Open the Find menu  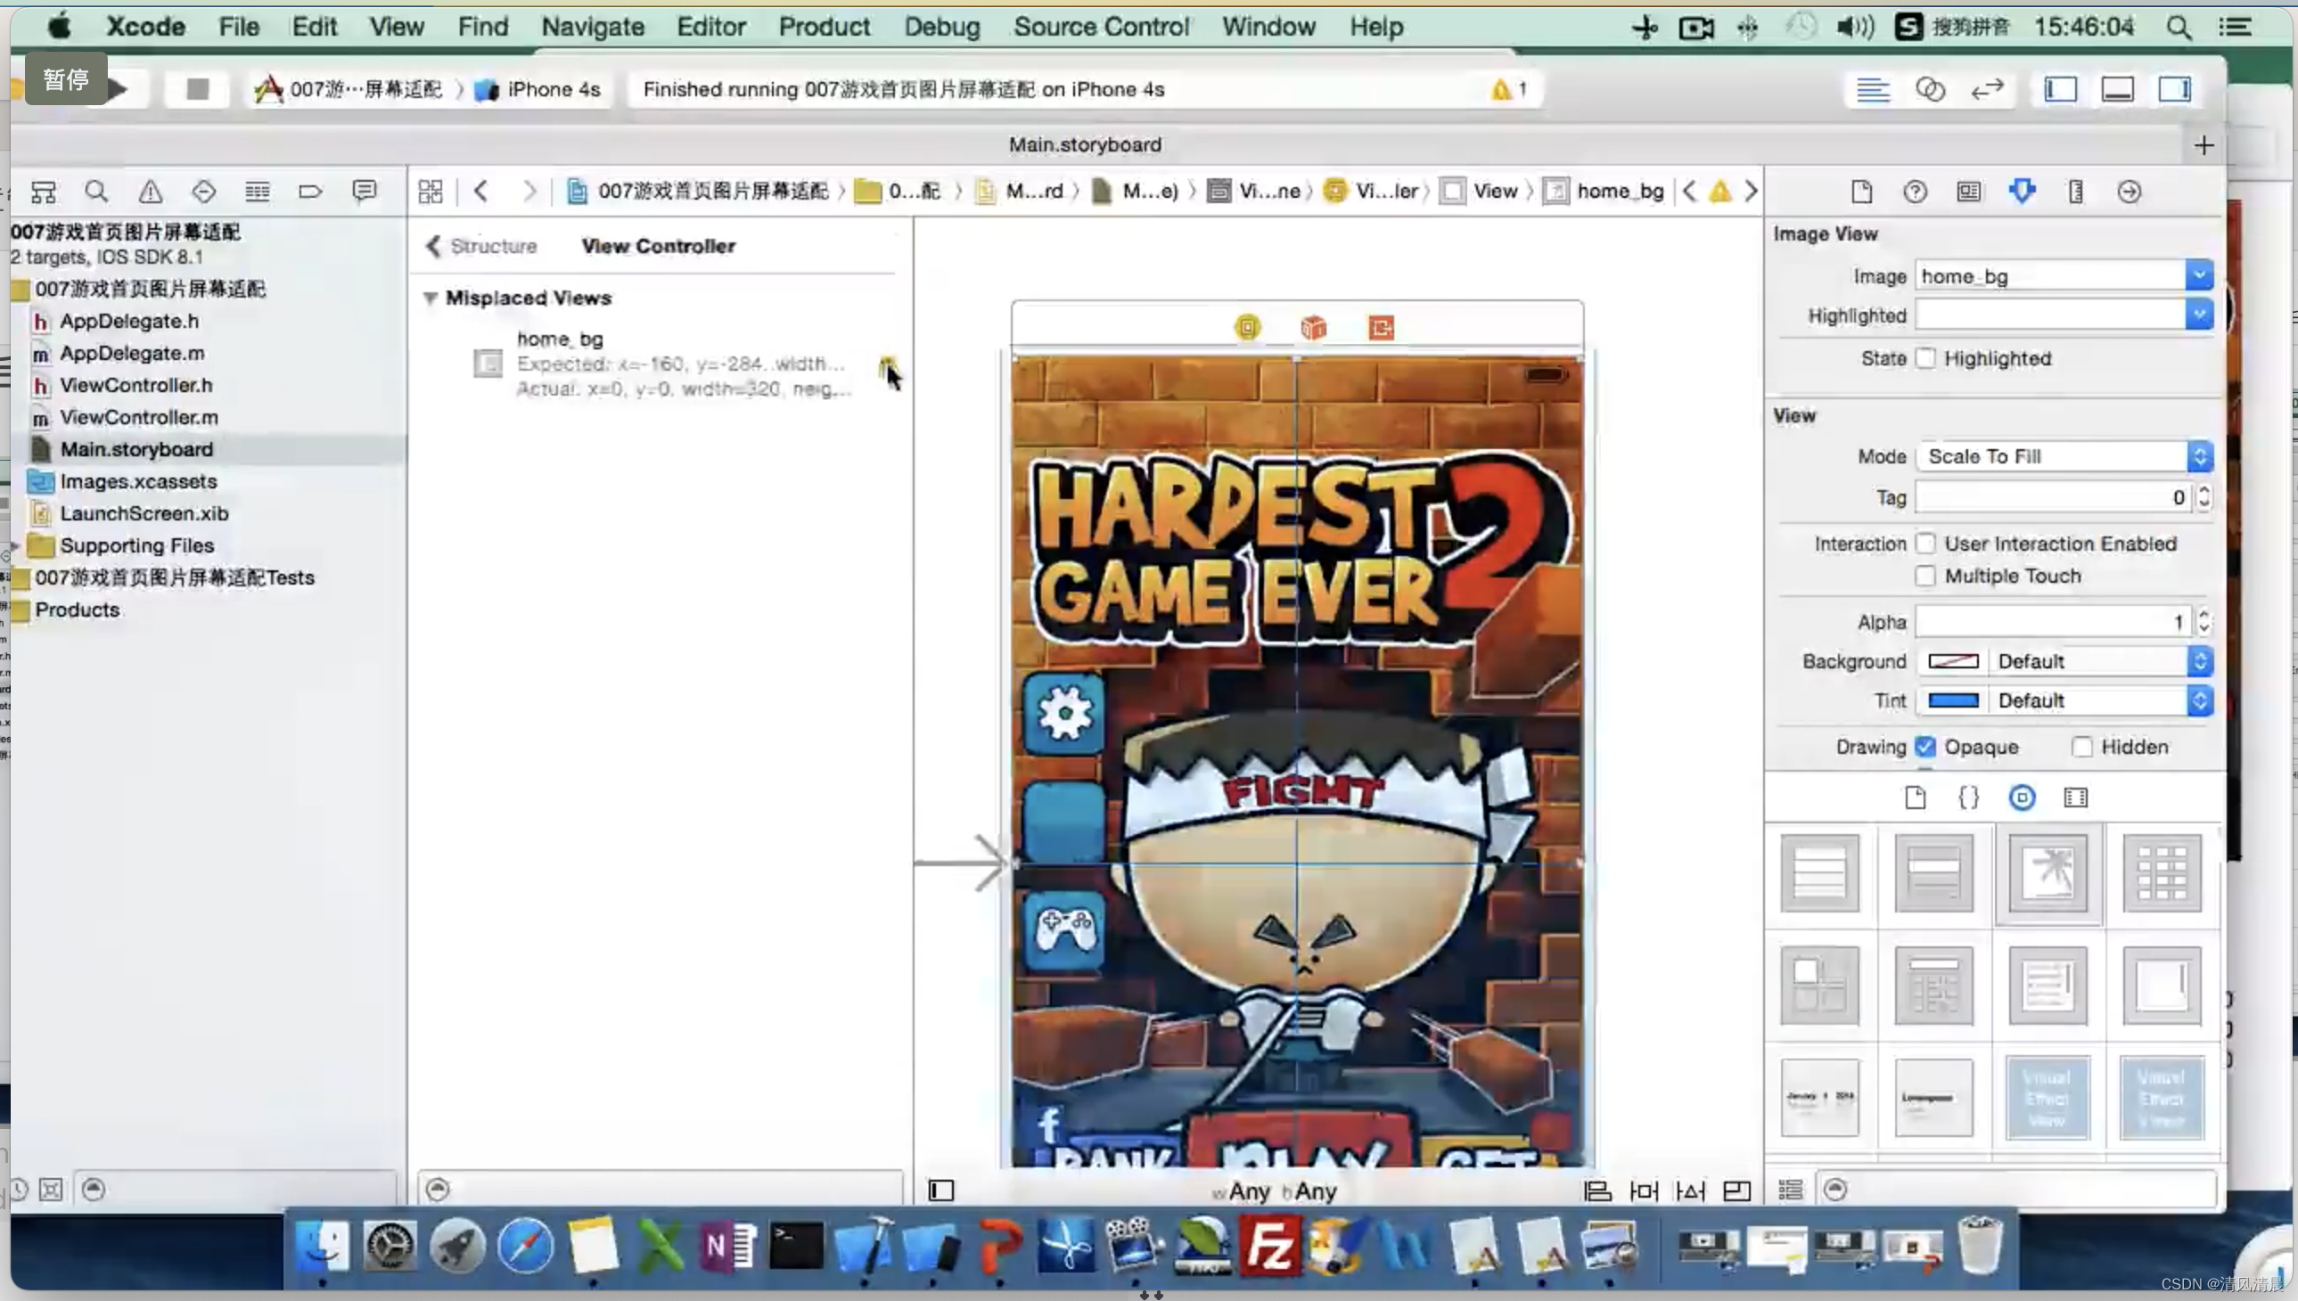click(482, 27)
